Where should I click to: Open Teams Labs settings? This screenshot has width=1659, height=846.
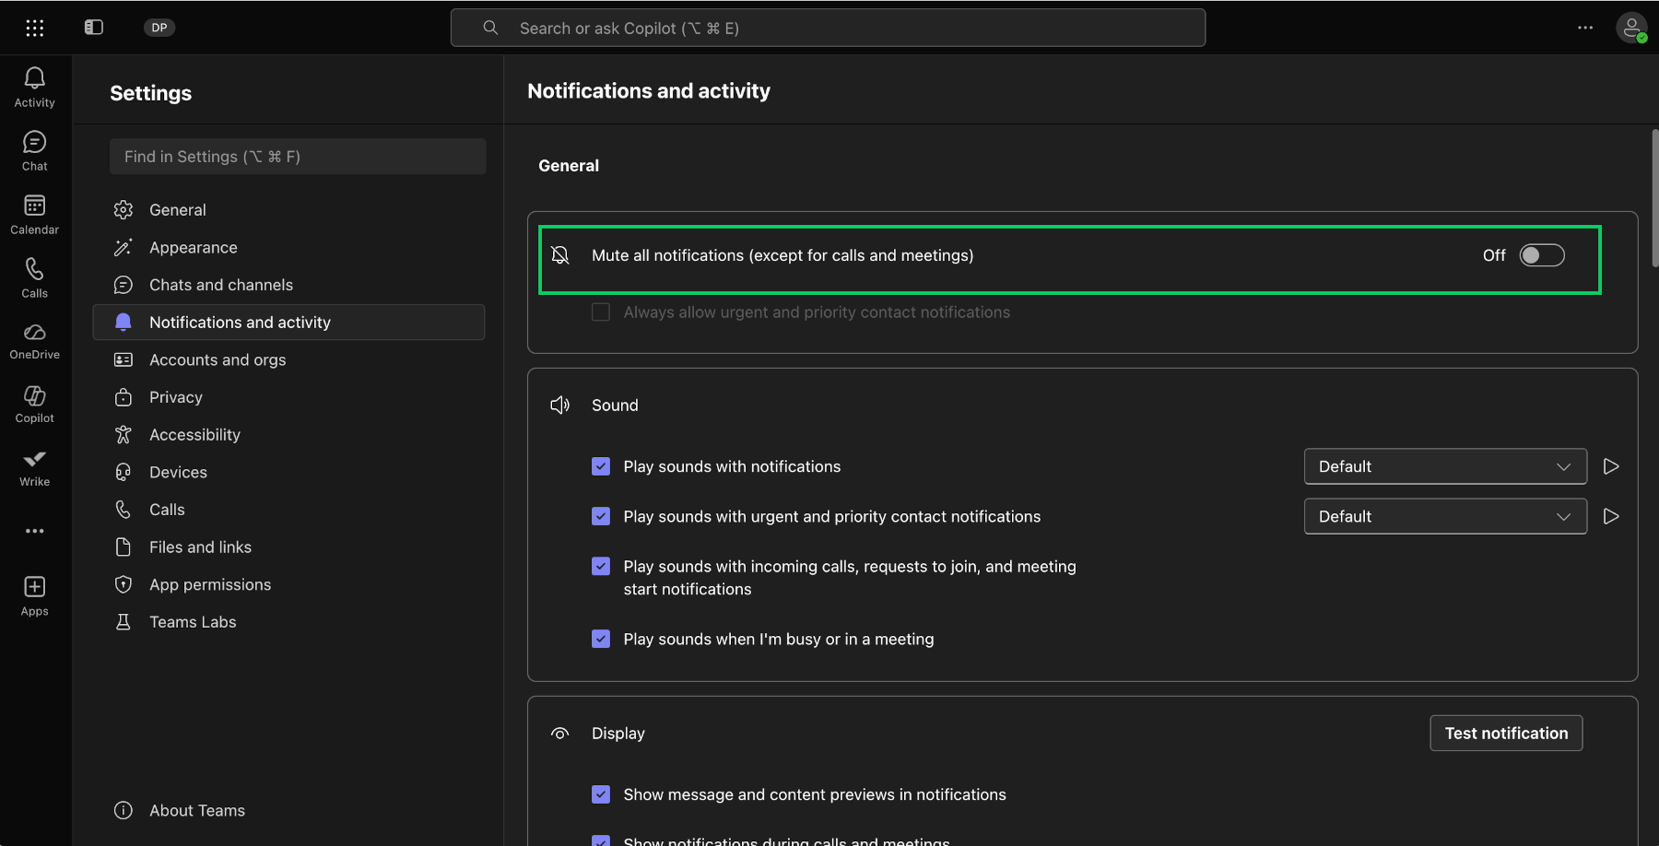pyautogui.click(x=288, y=622)
